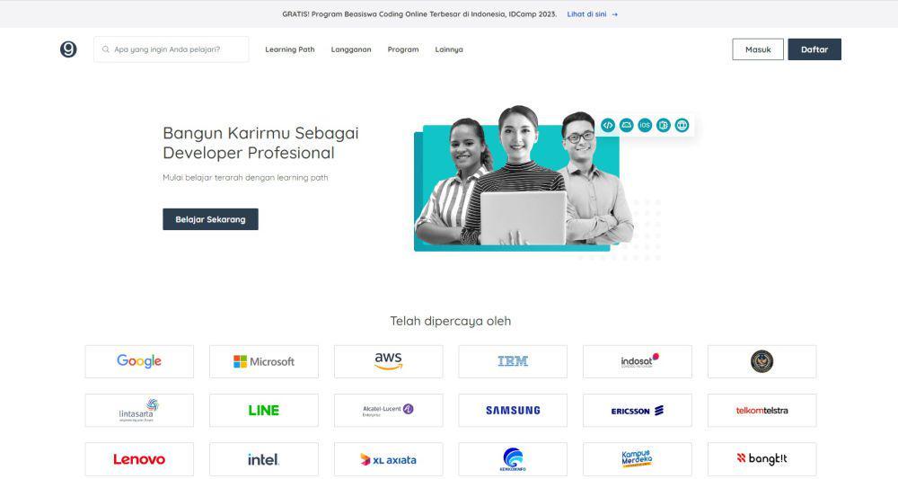Open the Learning Path menu
The width and height of the screenshot is (898, 479).
point(290,49)
